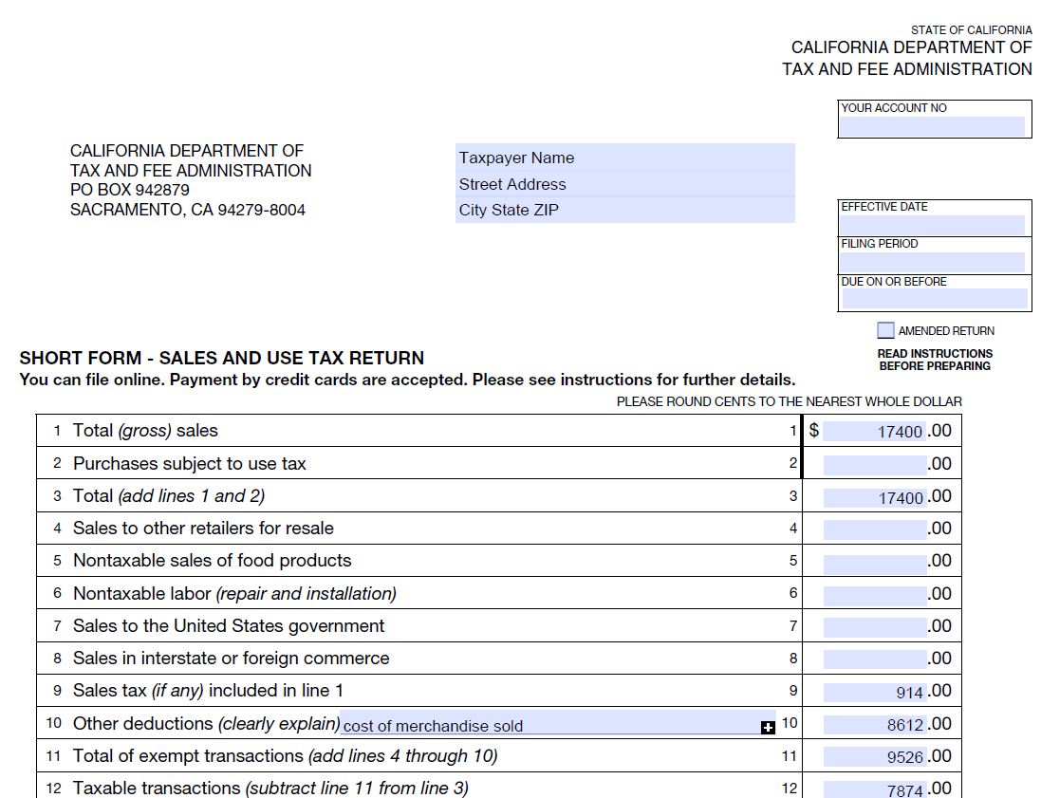Select the City State ZIP field
The width and height of the screenshot is (1041, 798).
(x=624, y=210)
